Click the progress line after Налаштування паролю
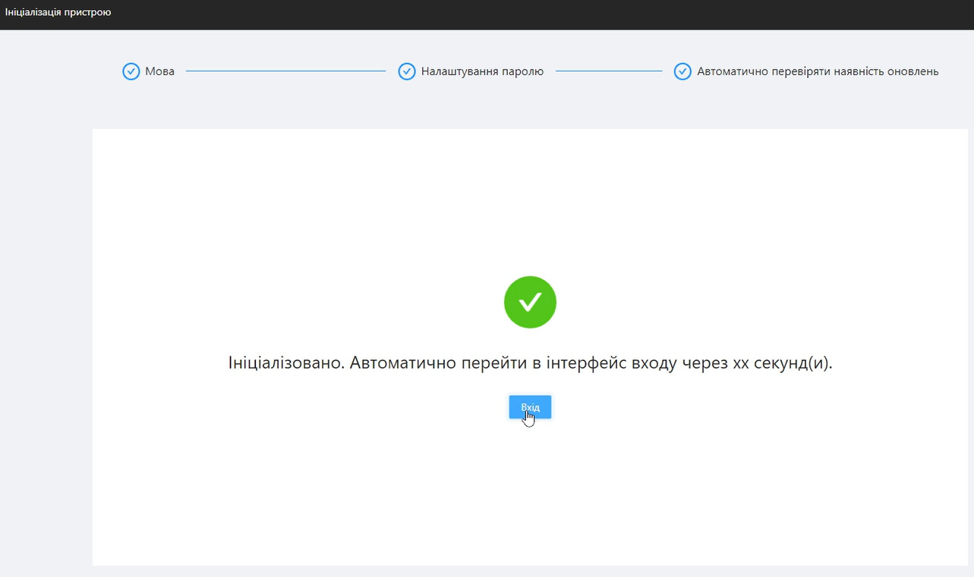 [609, 71]
